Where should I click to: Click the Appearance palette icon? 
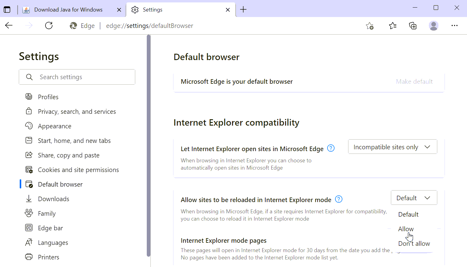(x=29, y=126)
